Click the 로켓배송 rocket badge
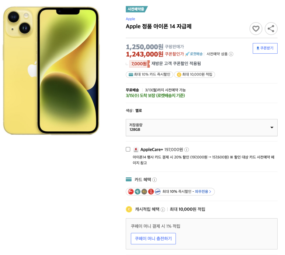This screenshot has height=255, width=285. (194, 54)
